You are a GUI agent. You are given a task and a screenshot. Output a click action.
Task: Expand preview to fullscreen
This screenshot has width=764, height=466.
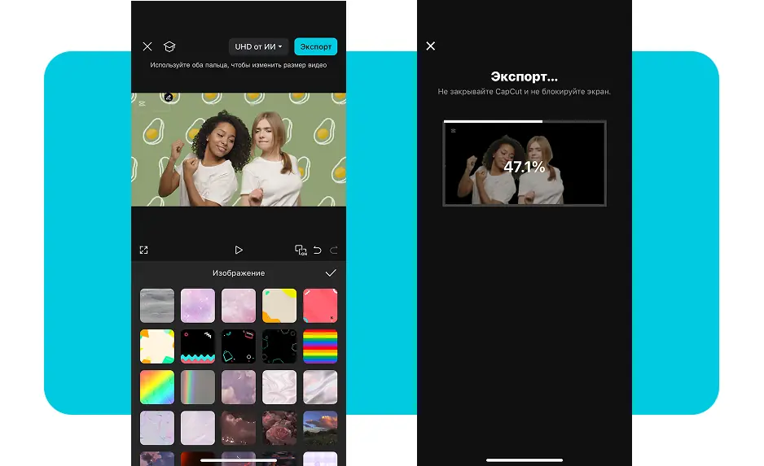pyautogui.click(x=143, y=250)
